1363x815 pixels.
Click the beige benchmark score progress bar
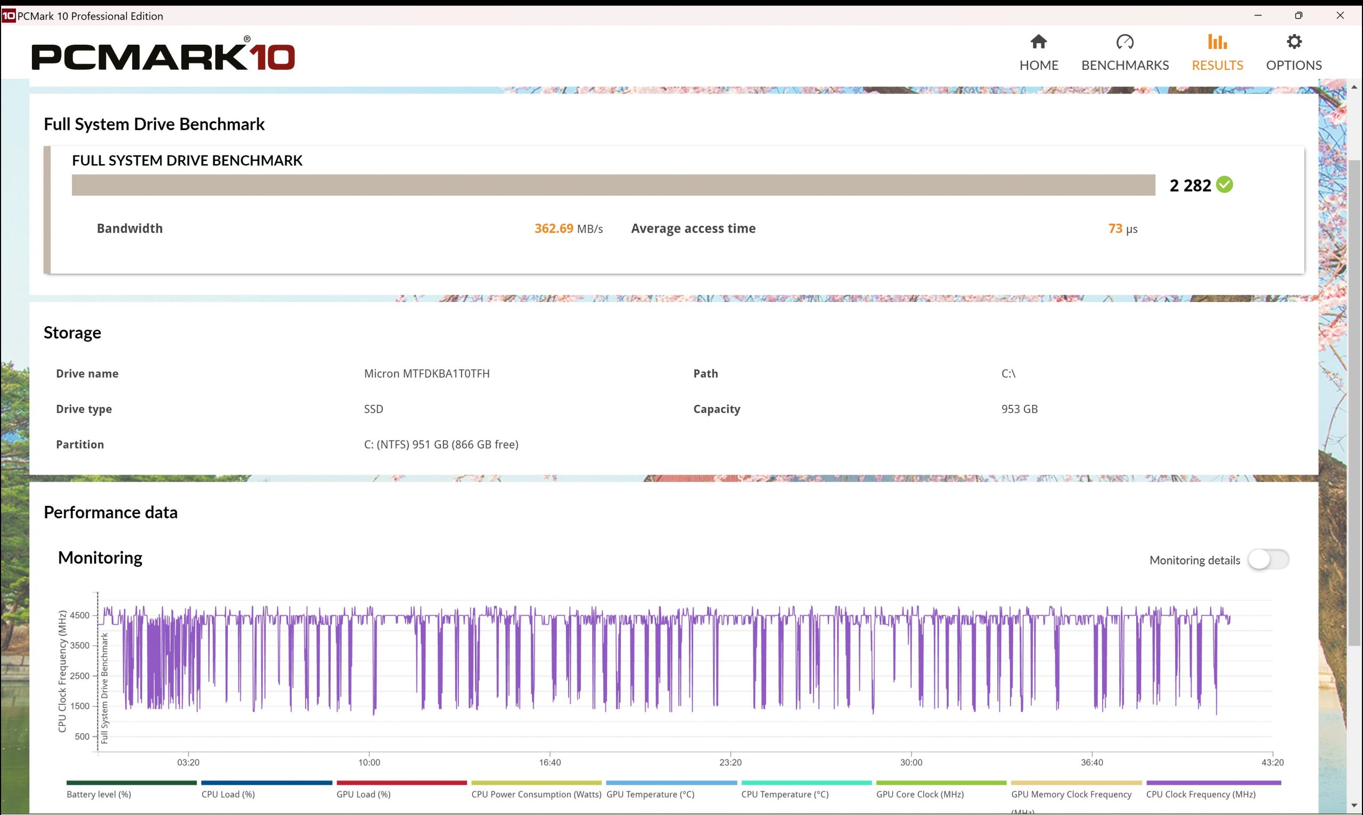click(x=613, y=185)
